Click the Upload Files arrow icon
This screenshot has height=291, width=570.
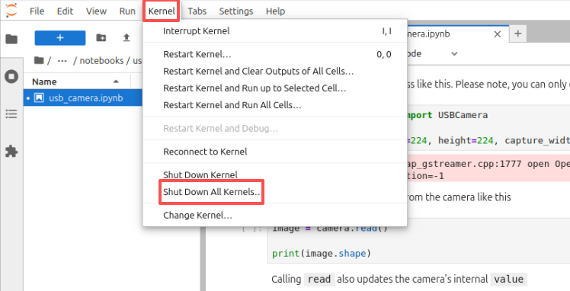[x=126, y=38]
